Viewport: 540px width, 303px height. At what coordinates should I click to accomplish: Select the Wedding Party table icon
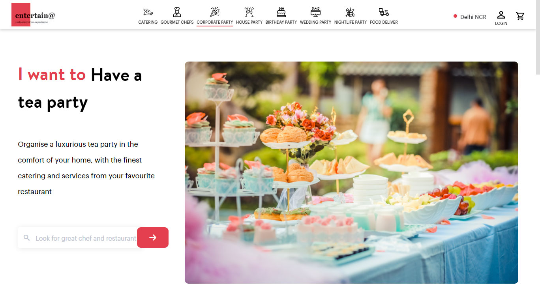click(x=315, y=12)
